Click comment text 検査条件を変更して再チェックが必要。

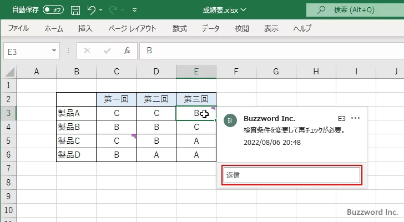[x=294, y=130]
